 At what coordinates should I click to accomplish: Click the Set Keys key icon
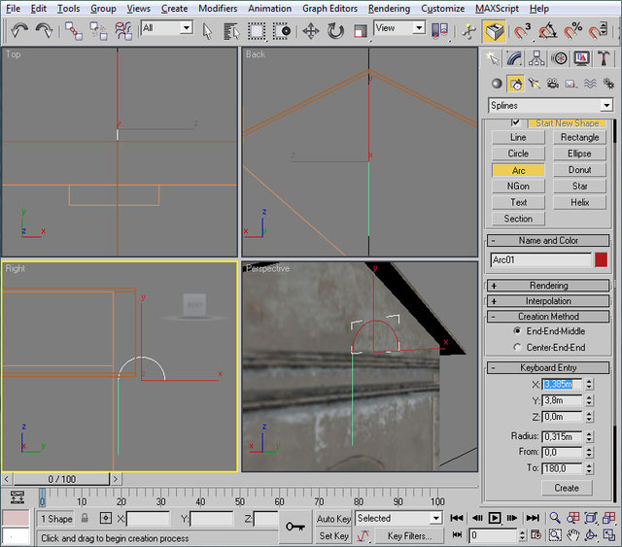click(294, 526)
